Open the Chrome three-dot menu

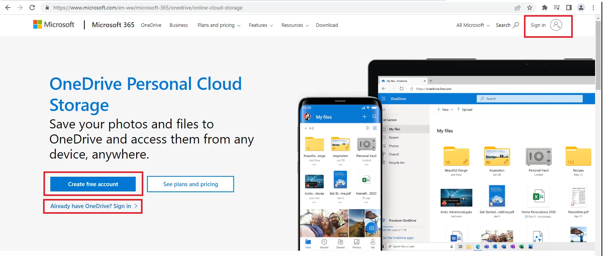pos(593,8)
